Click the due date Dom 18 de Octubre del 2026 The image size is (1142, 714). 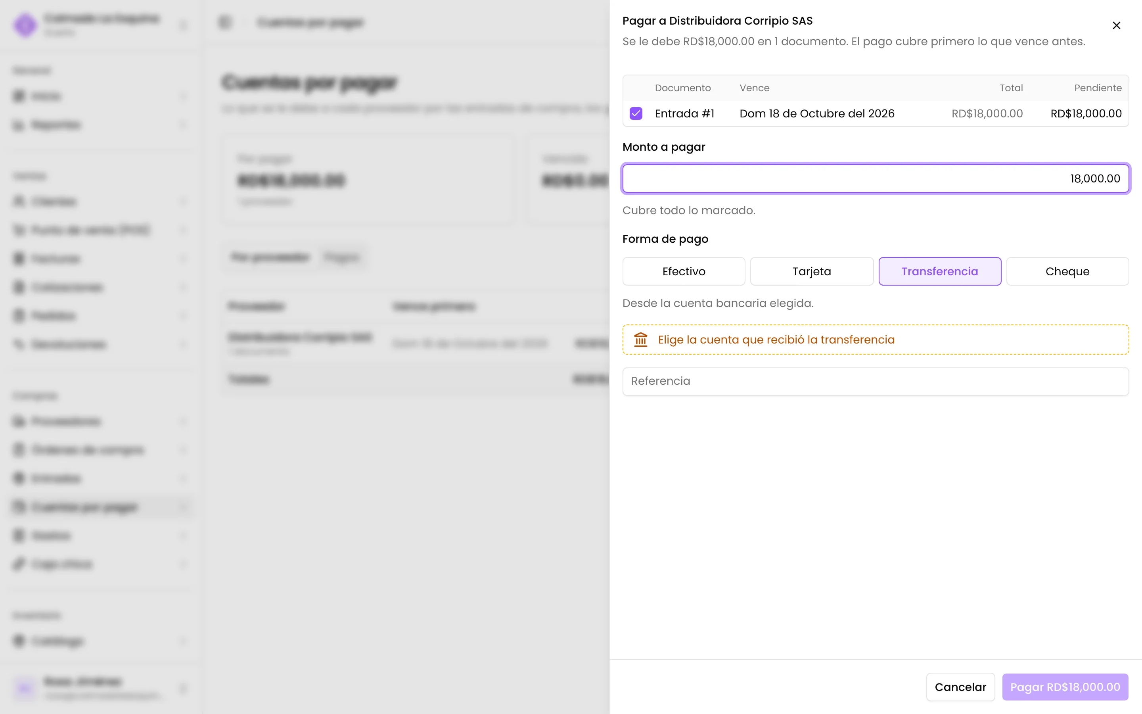[x=817, y=113]
